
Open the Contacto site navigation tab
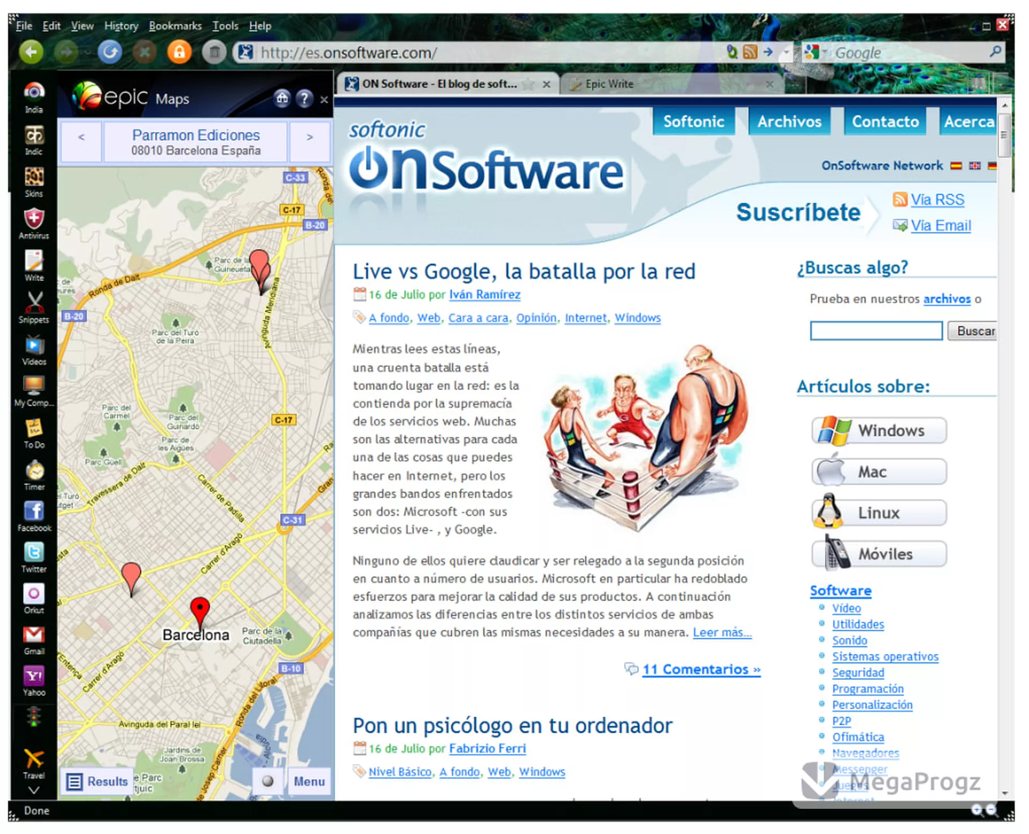coord(885,121)
